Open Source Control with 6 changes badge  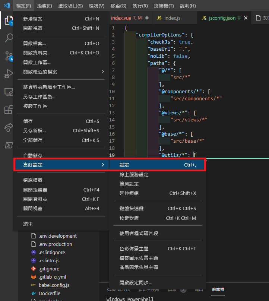coord(8,56)
